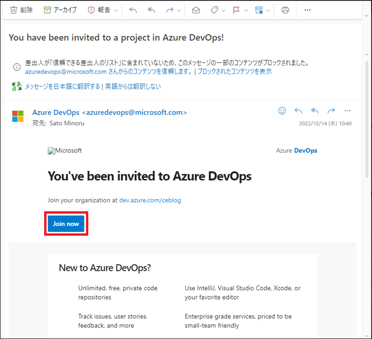Click scrollbar down arrow at bottom
The width and height of the screenshot is (372, 339).
pos(367,336)
